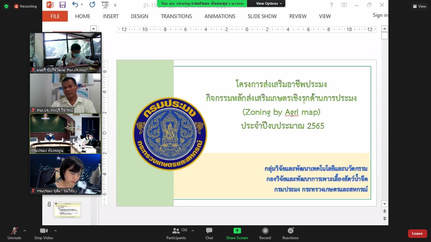Click text กรมประมง กระทรวงเกษตรและสหกรณ์
Screen dimensions: 431x242
coord(321,190)
